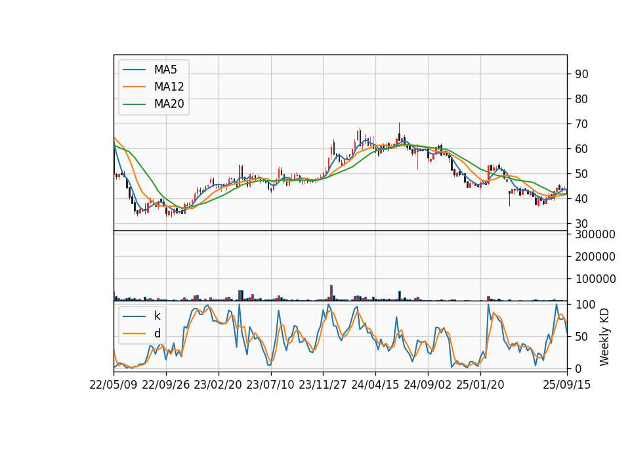
Task: Click the 24/04/15 date label
Action: 375,385
